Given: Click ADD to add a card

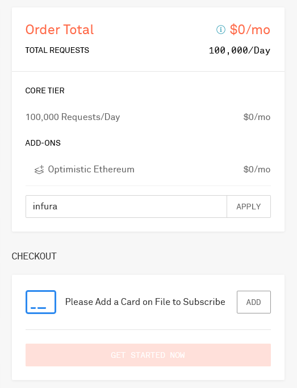Looking at the screenshot, I should tap(254, 302).
